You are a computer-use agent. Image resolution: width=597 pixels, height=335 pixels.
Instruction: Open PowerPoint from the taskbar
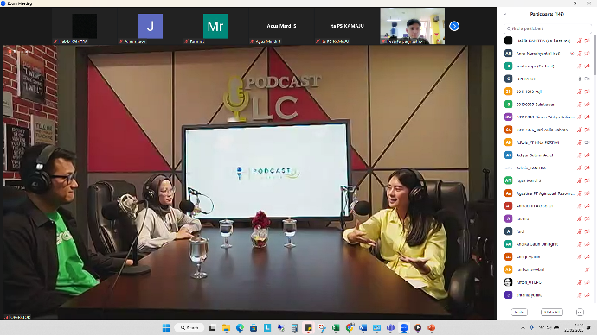pos(431,328)
